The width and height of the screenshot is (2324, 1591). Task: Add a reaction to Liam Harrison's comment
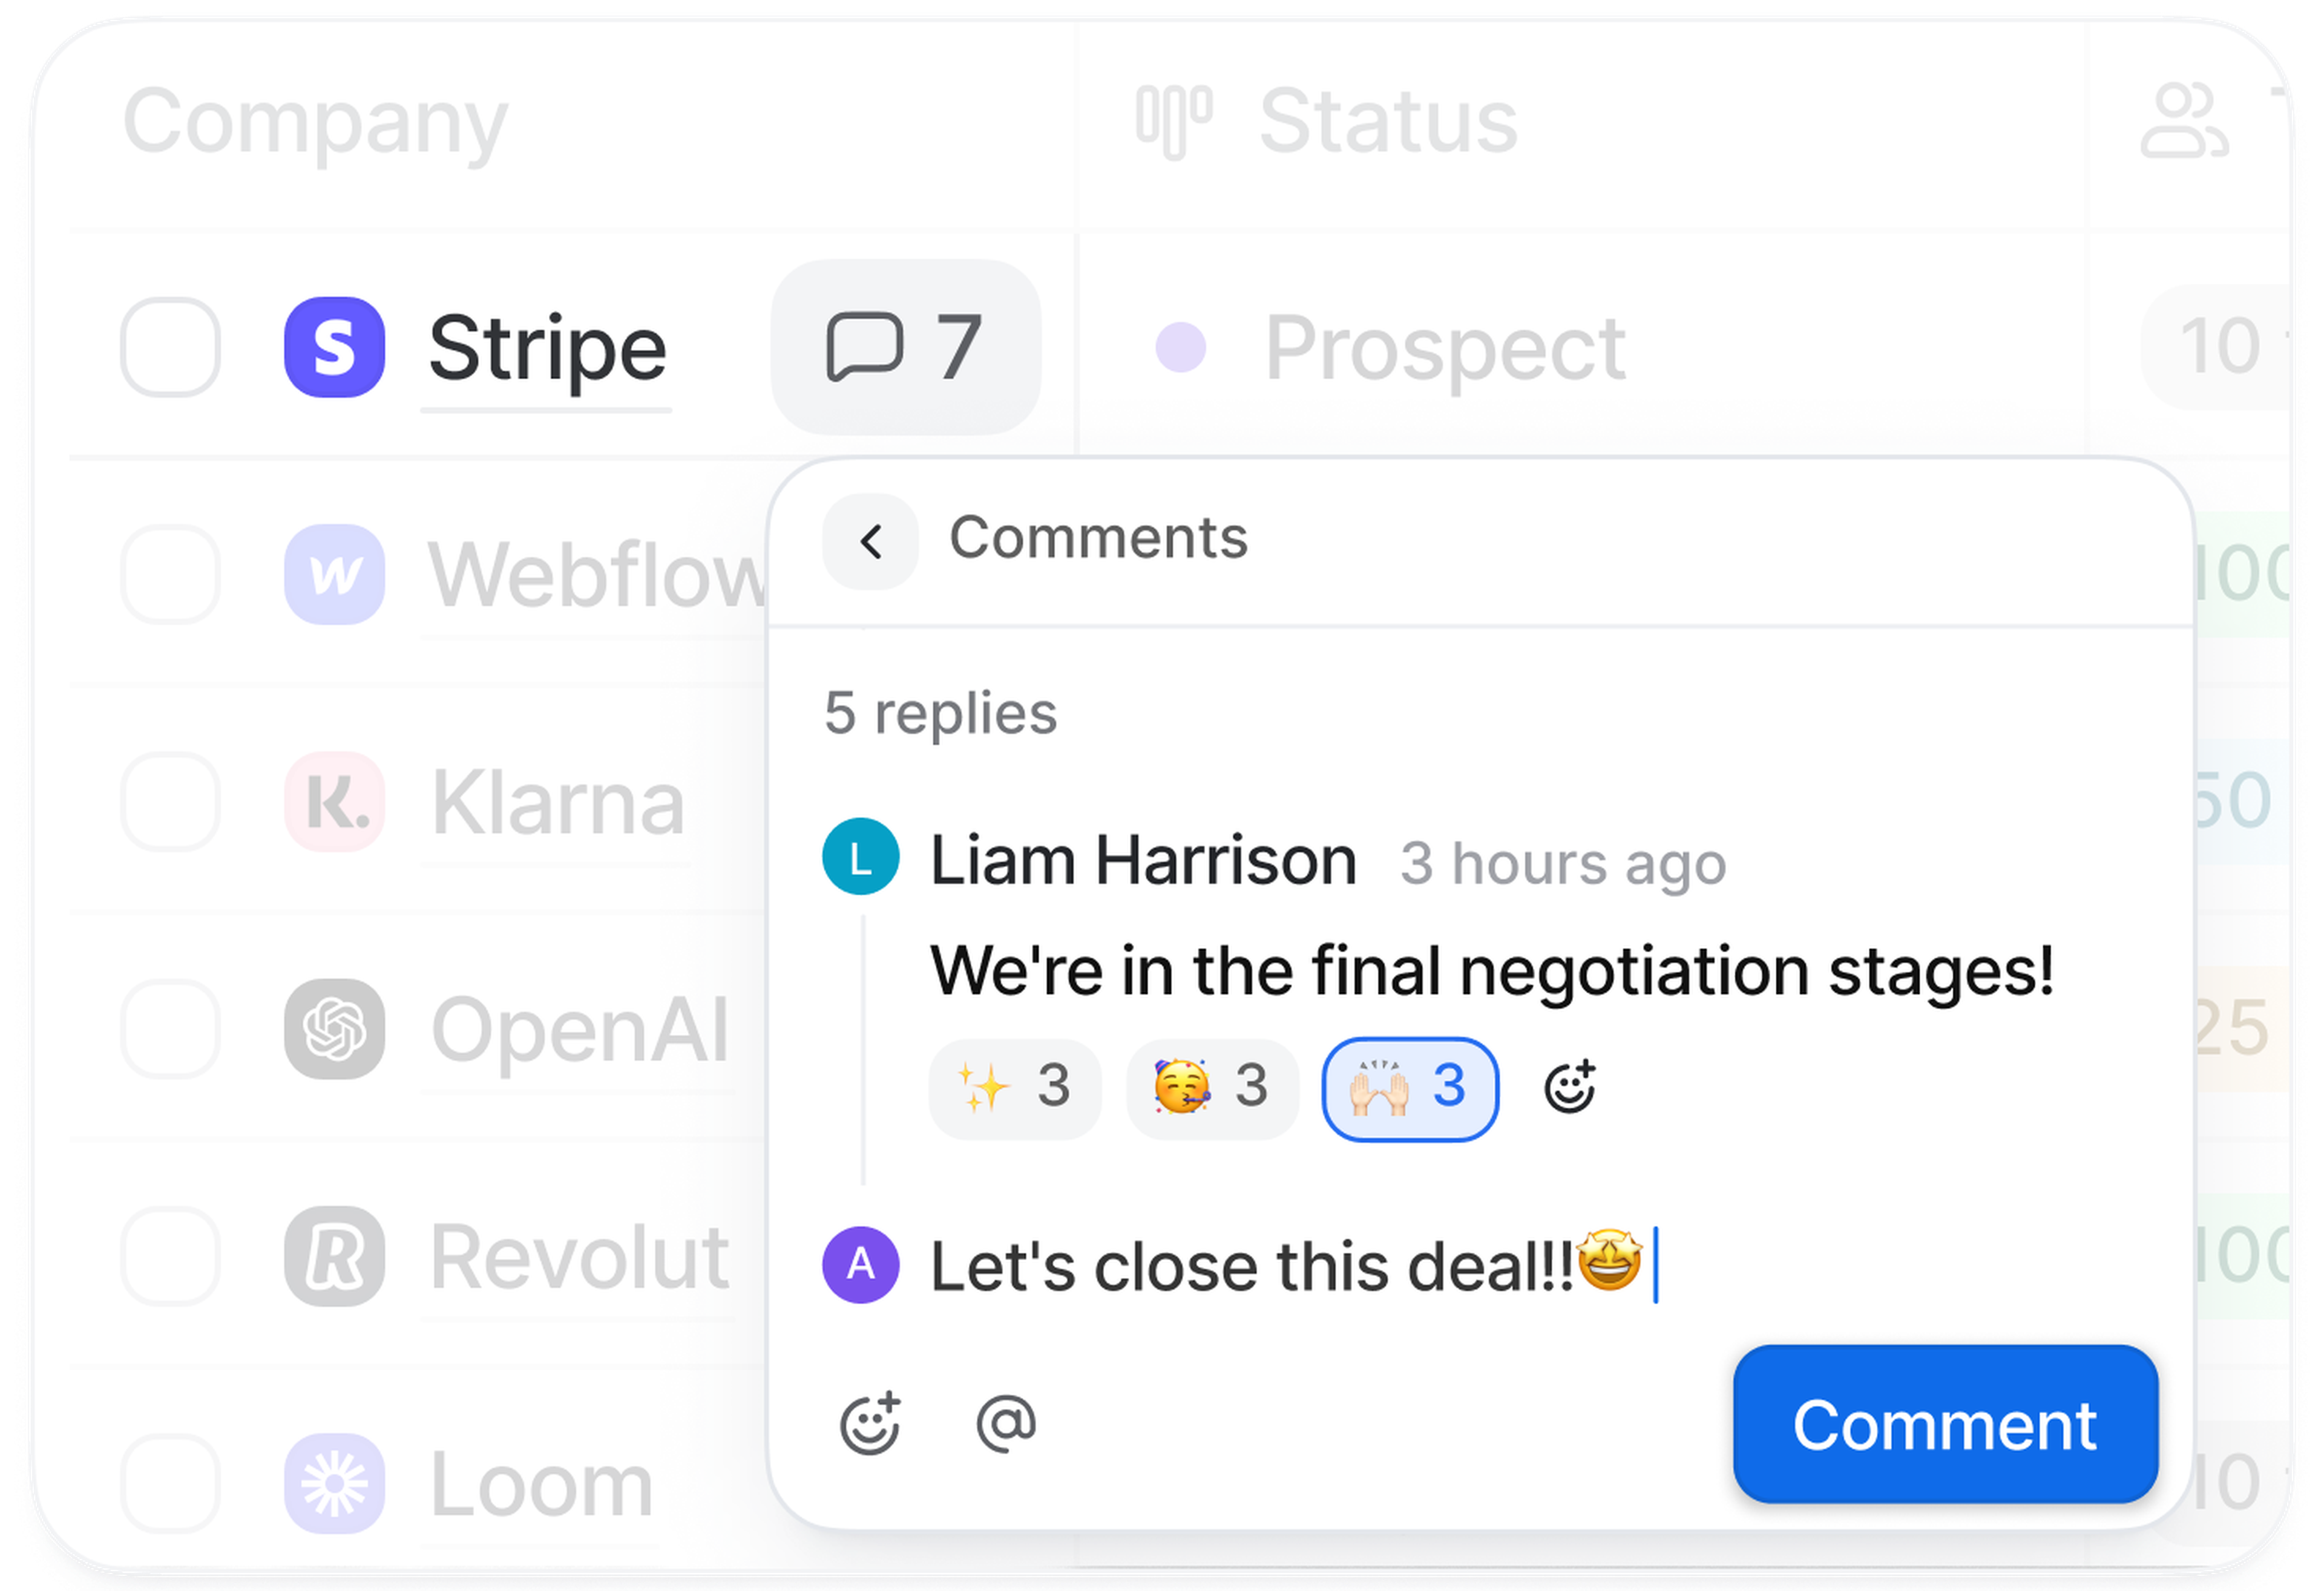point(1569,1087)
